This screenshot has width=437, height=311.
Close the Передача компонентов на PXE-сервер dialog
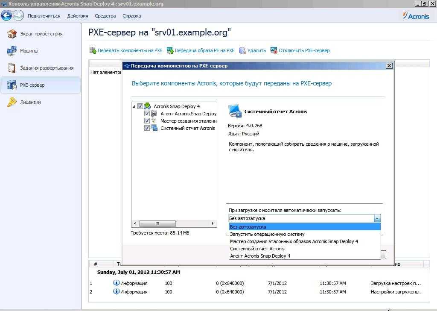tap(389, 65)
